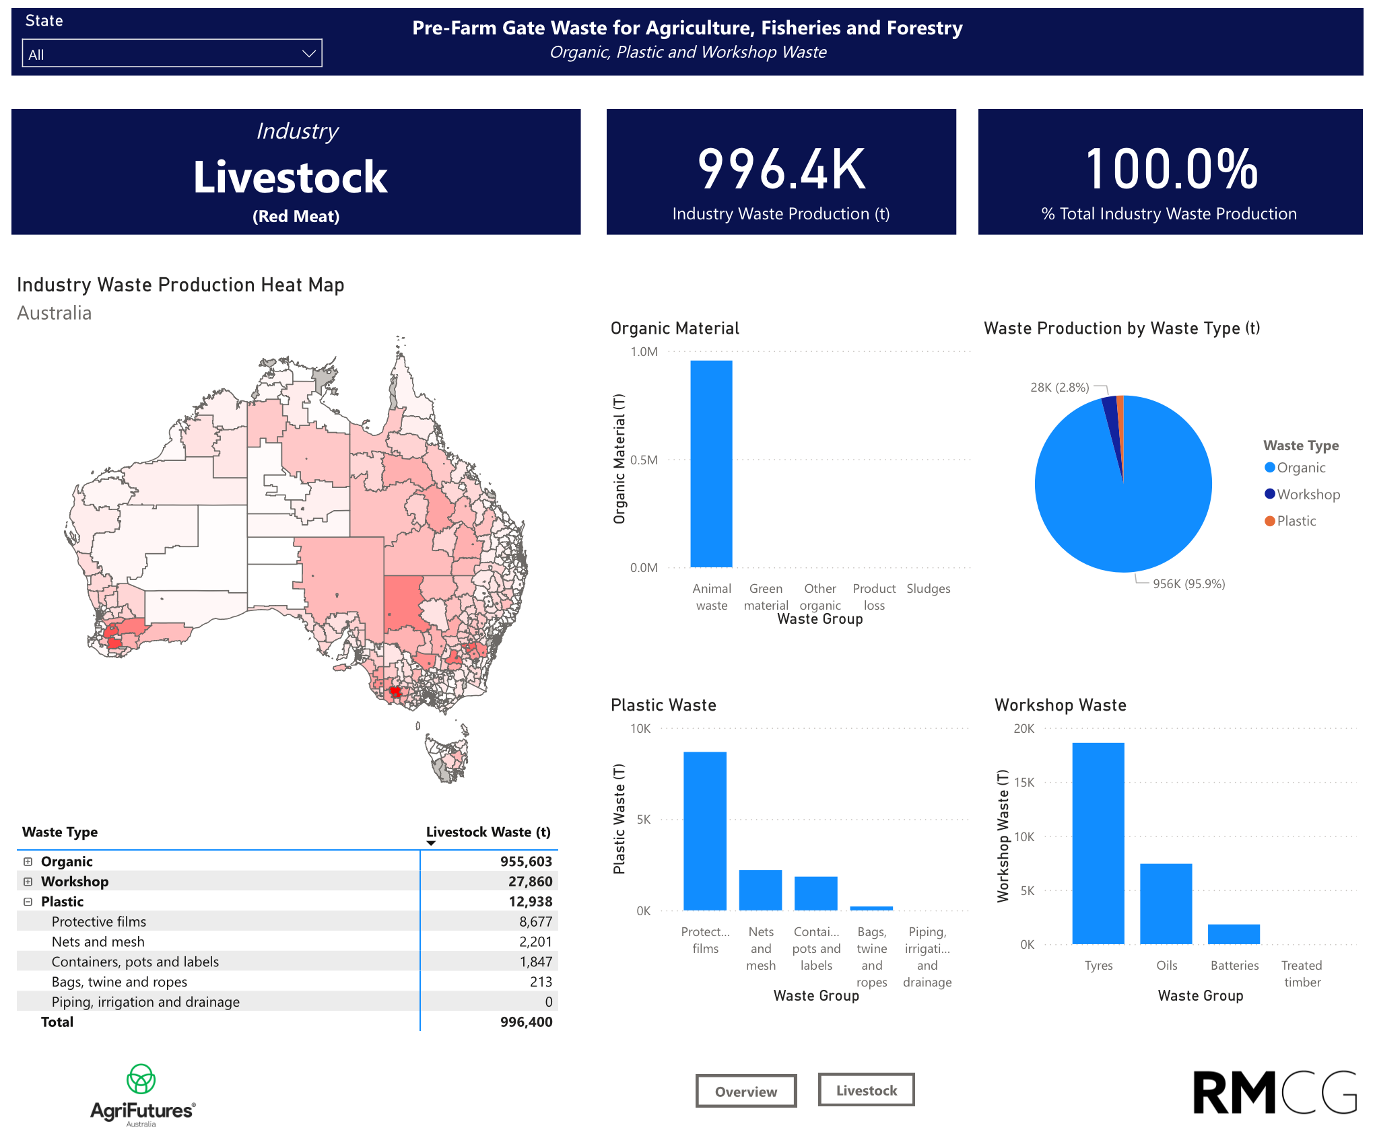Click the RMCG logo
The image size is (1375, 1144).
coord(1274,1093)
